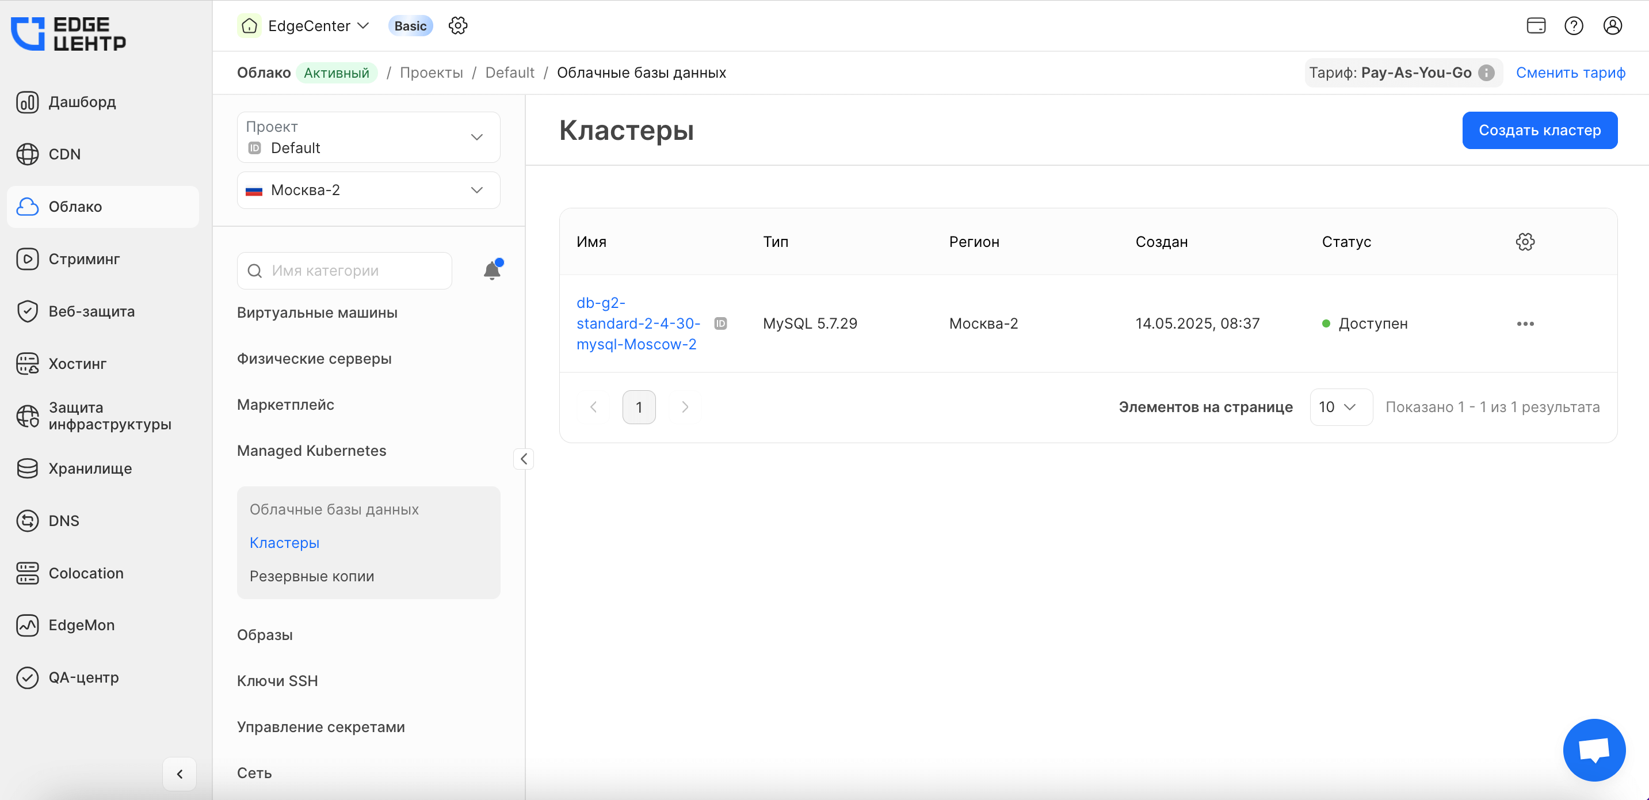1649x800 pixels.
Task: Open the billing card icon
Action: tap(1536, 26)
